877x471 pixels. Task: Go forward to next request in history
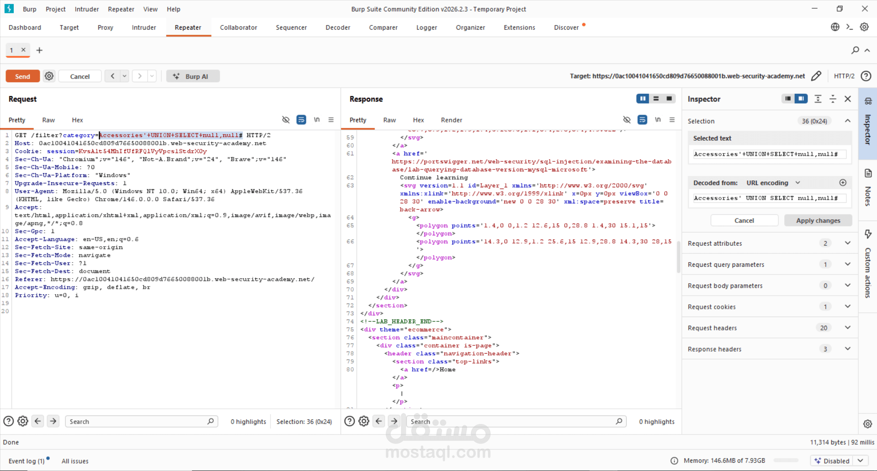pyautogui.click(x=140, y=76)
